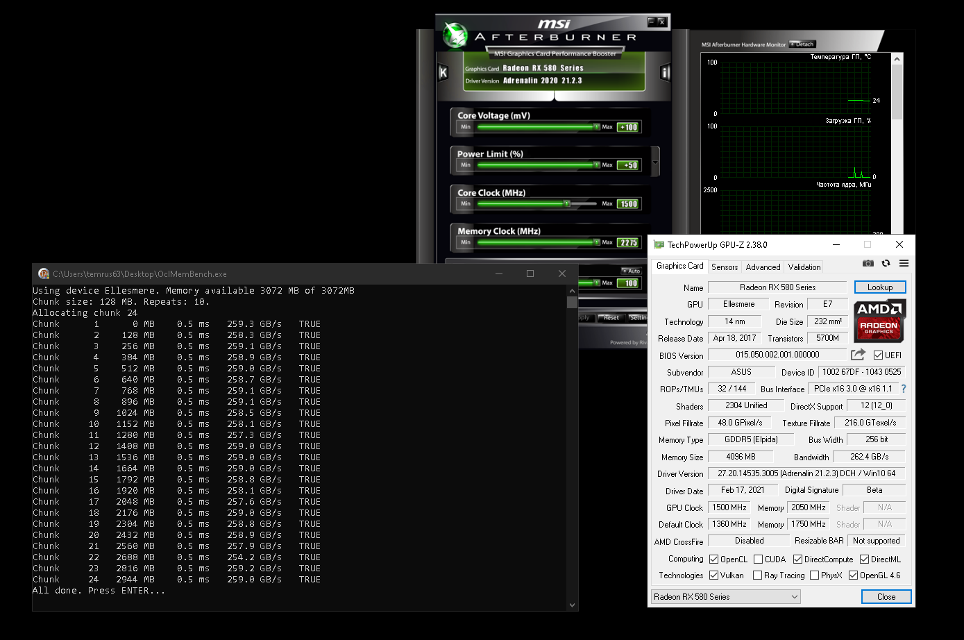Image resolution: width=964 pixels, height=640 pixels.
Task: Click the GPU Clock value 1500 MHz
Action: (x=729, y=507)
